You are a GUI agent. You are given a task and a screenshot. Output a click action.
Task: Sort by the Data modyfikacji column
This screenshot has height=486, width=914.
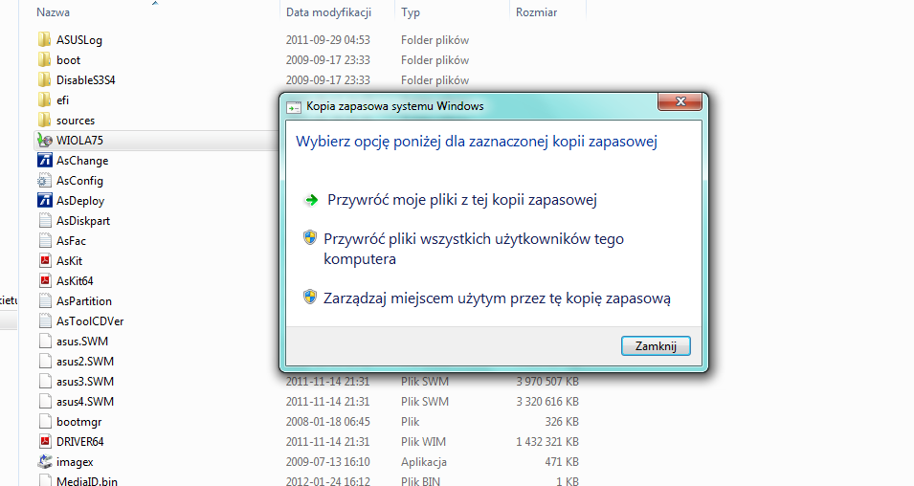coord(328,12)
